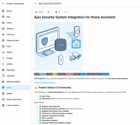The height and width of the screenshot is (125, 140).
Task: Open the Aperçu dashboard icon
Action: click(x=3, y=11)
